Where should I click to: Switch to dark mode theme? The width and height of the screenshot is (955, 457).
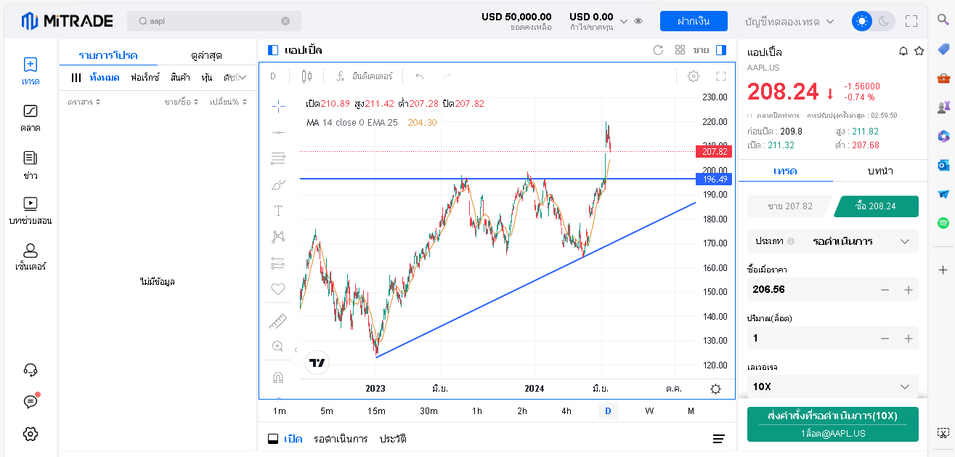coord(884,21)
